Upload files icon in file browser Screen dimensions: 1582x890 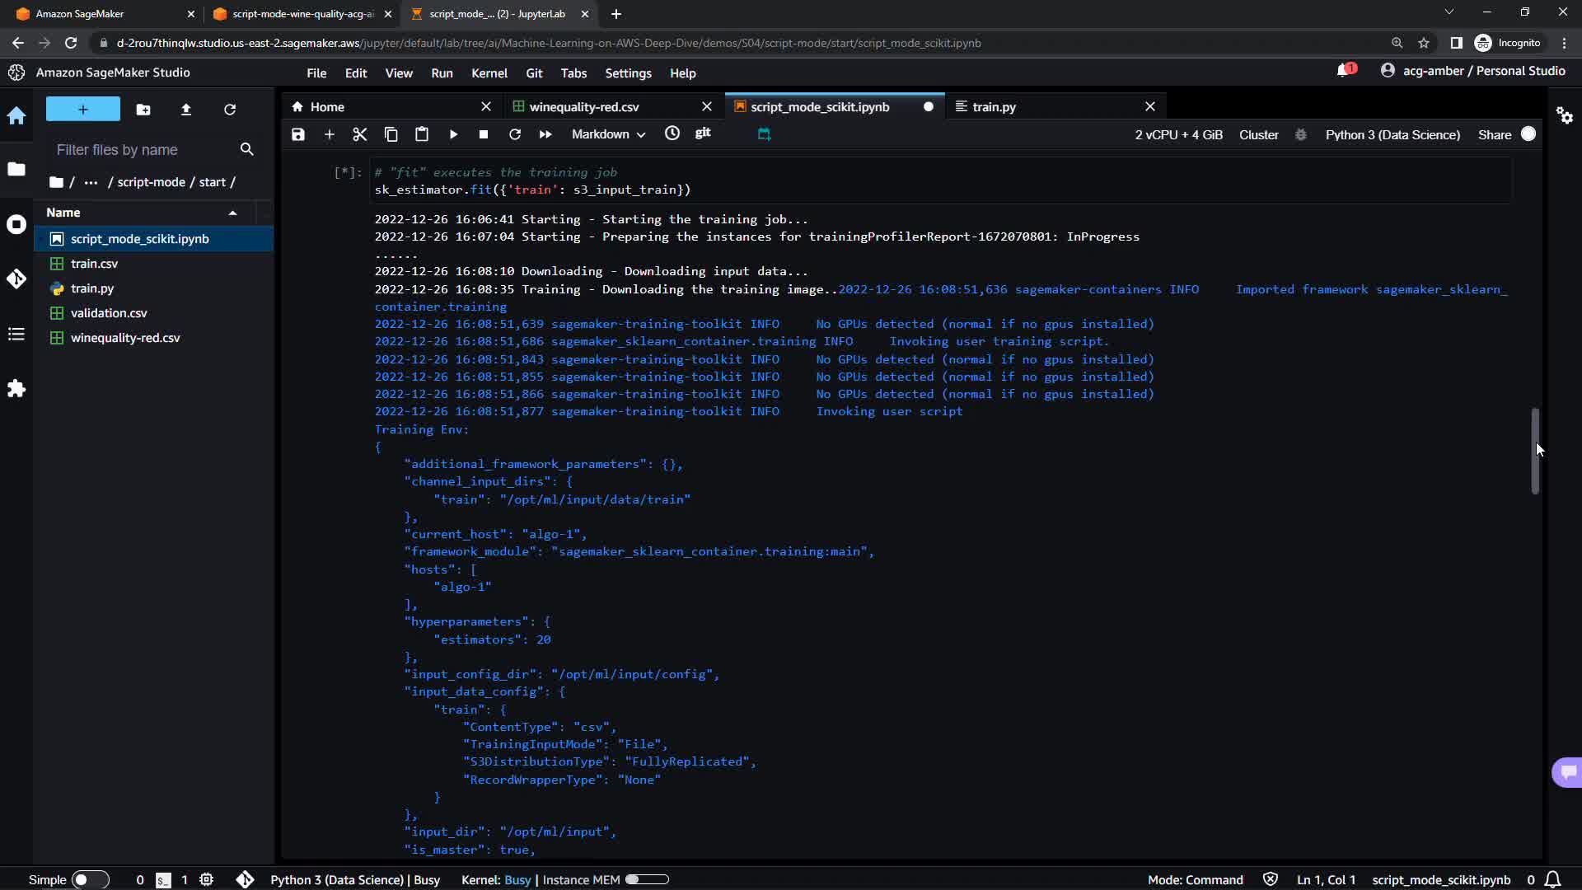[x=186, y=110]
